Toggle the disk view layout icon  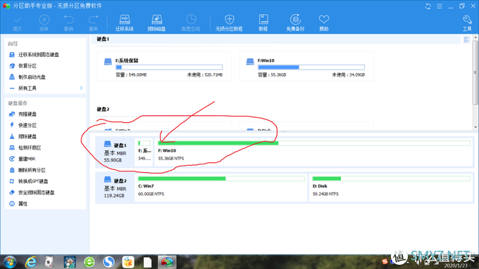point(466,39)
